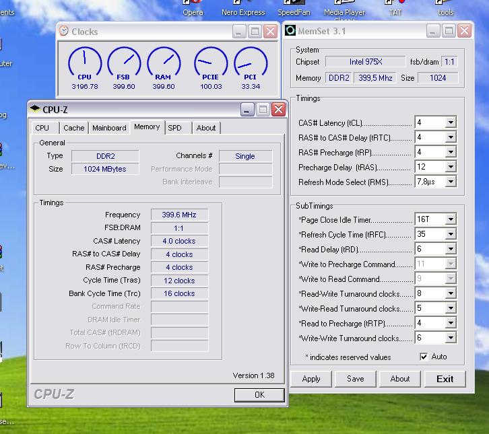
Task: Open the TAT desktop shortcut
Action: [x=395, y=9]
